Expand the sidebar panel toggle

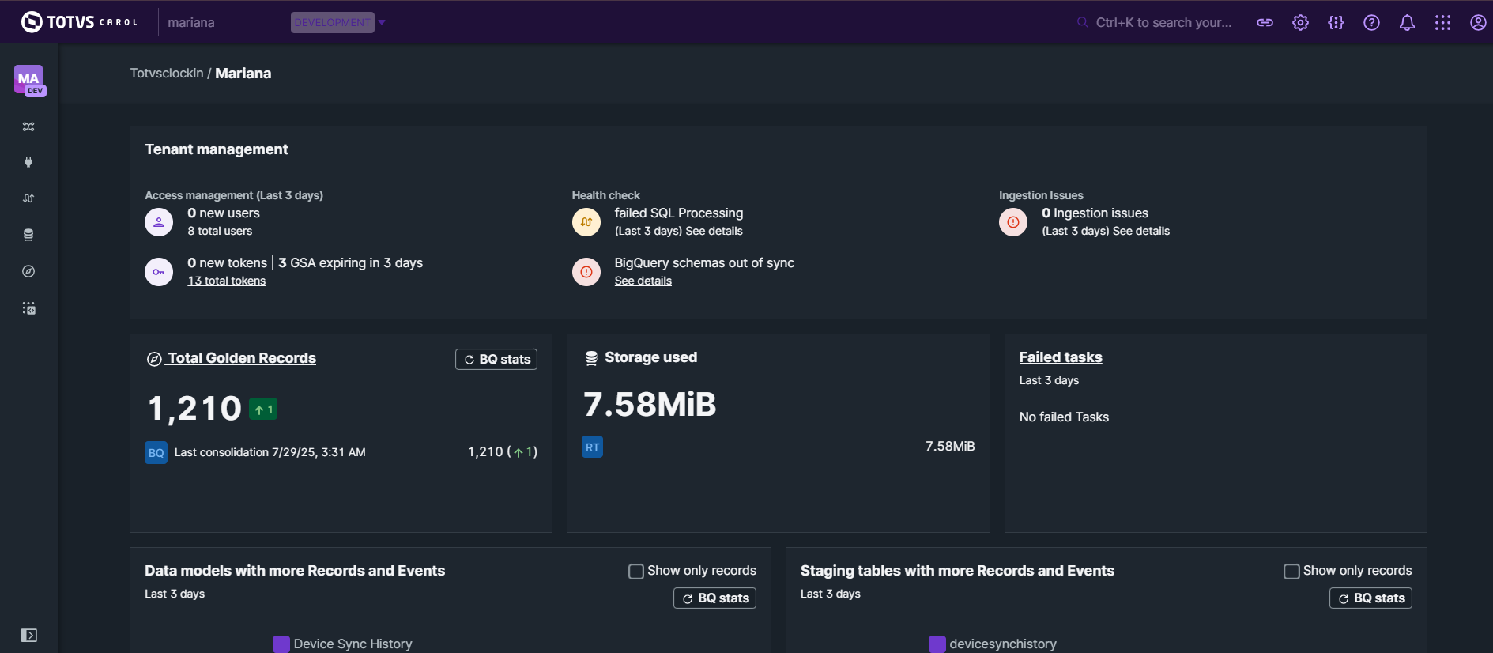click(28, 636)
